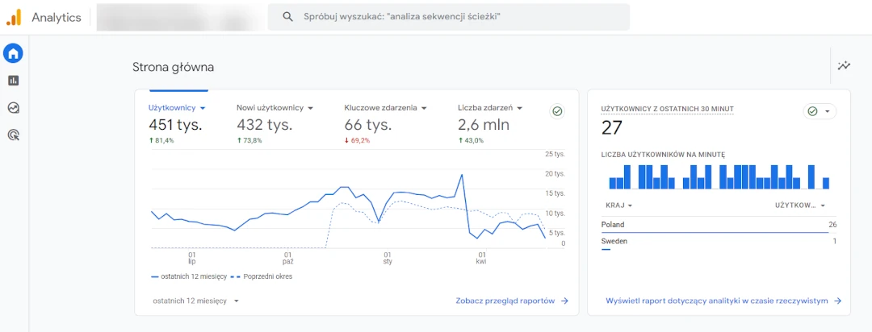
Task: Click the green check status icon in chart card
Action: tap(557, 111)
